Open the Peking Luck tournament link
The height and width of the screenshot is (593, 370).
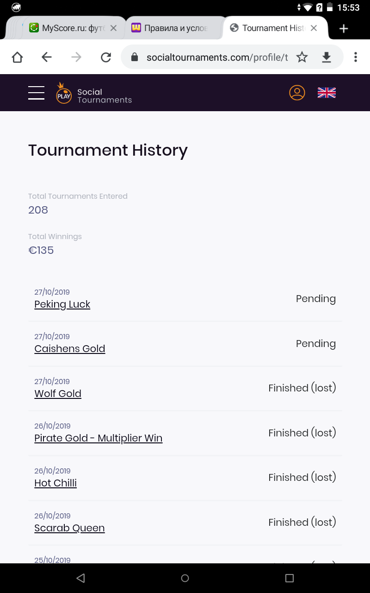click(x=62, y=304)
